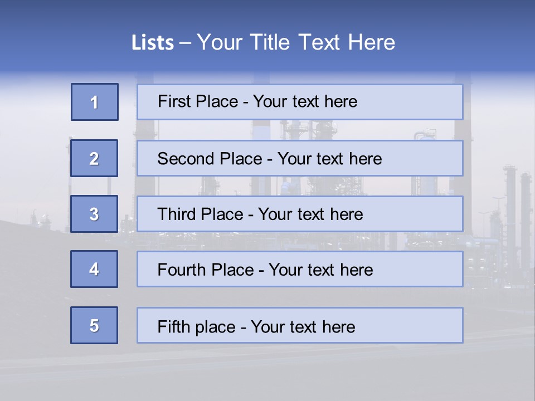Click the number 1 box
This screenshot has height=401, width=535.
point(95,102)
